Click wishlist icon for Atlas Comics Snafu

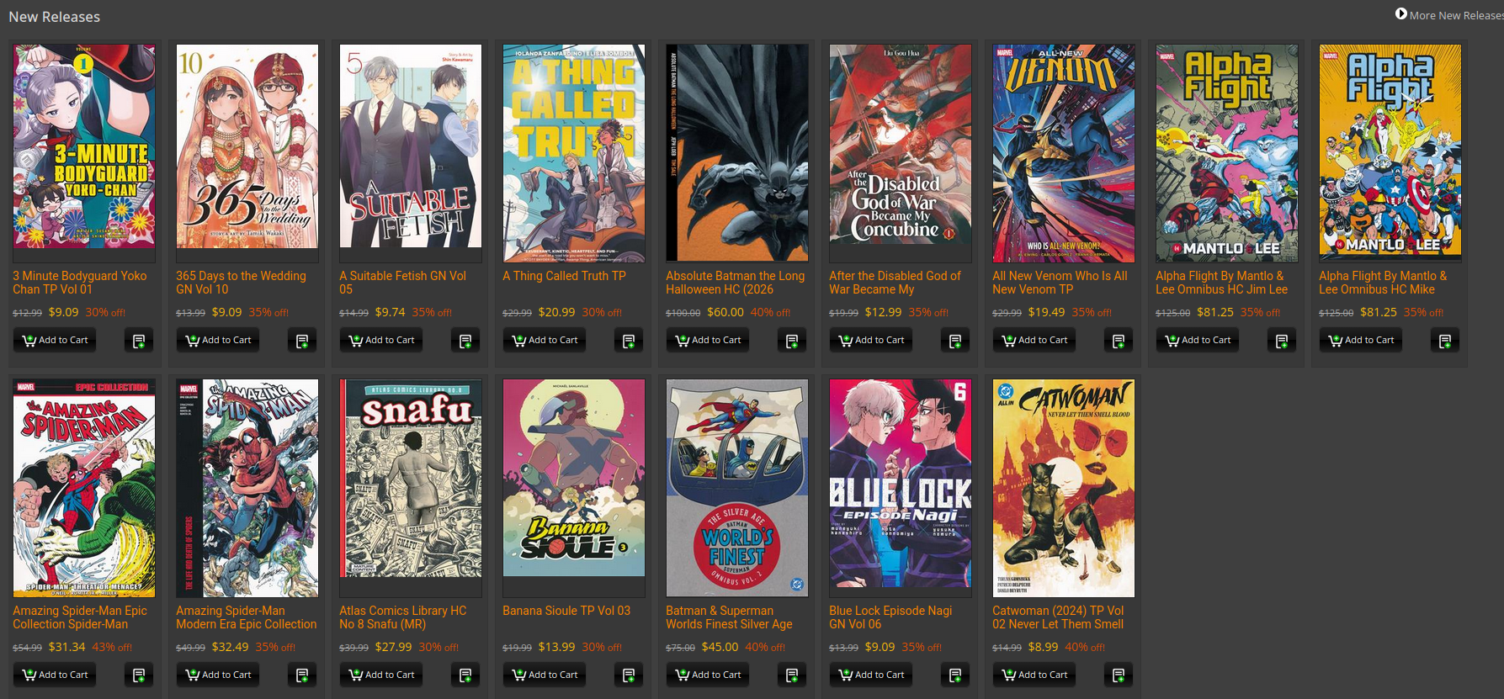point(465,675)
